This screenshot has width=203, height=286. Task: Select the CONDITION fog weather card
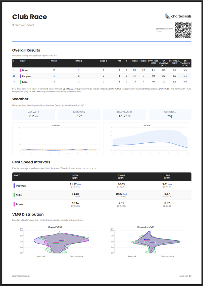click(x=170, y=114)
